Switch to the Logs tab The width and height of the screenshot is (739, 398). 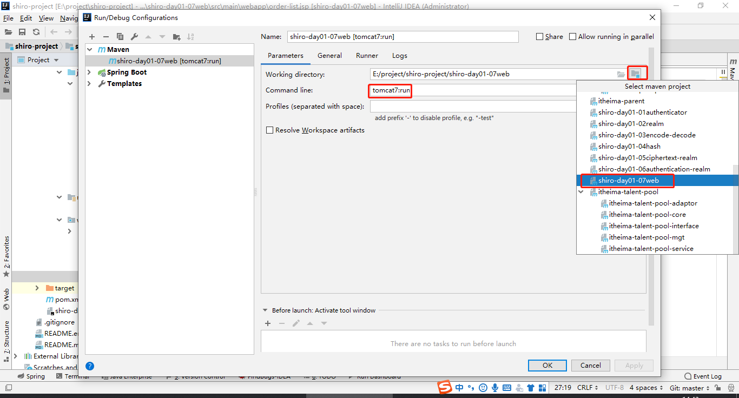pos(400,56)
